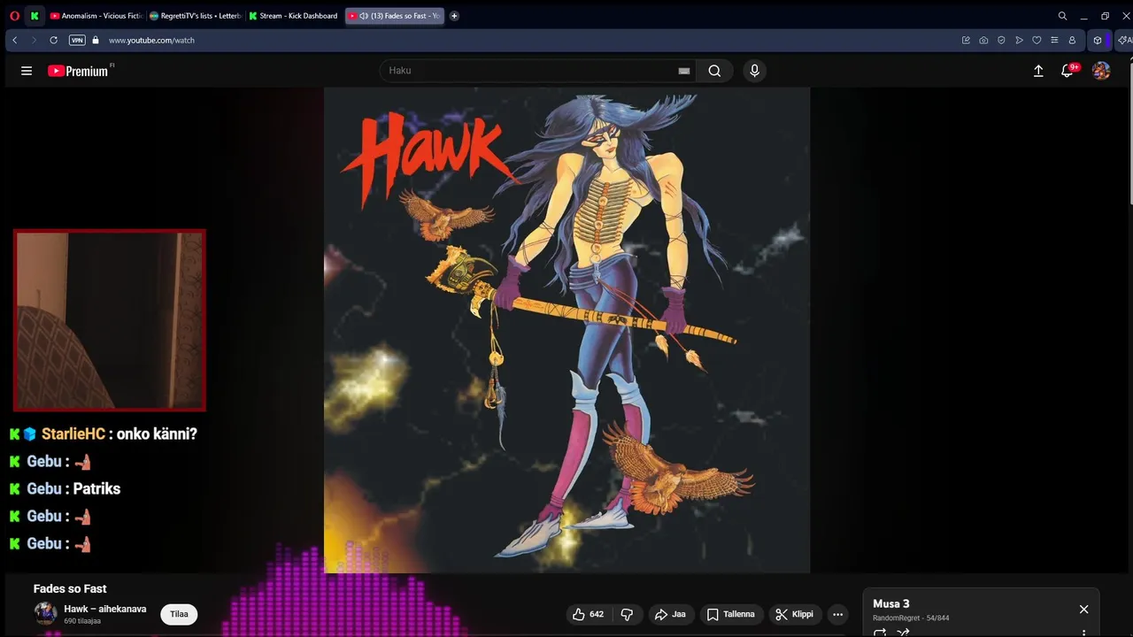
Task: Open more actions three-dot menu
Action: click(837, 614)
